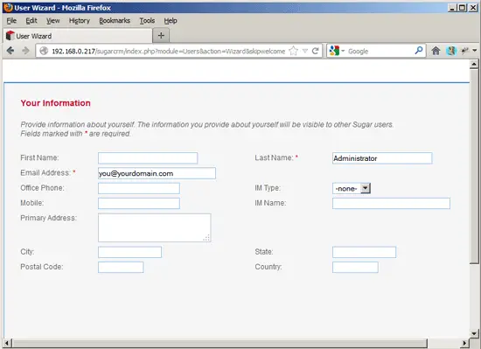The image size is (481, 349).
Task: Focus the State field
Action: click(x=364, y=252)
